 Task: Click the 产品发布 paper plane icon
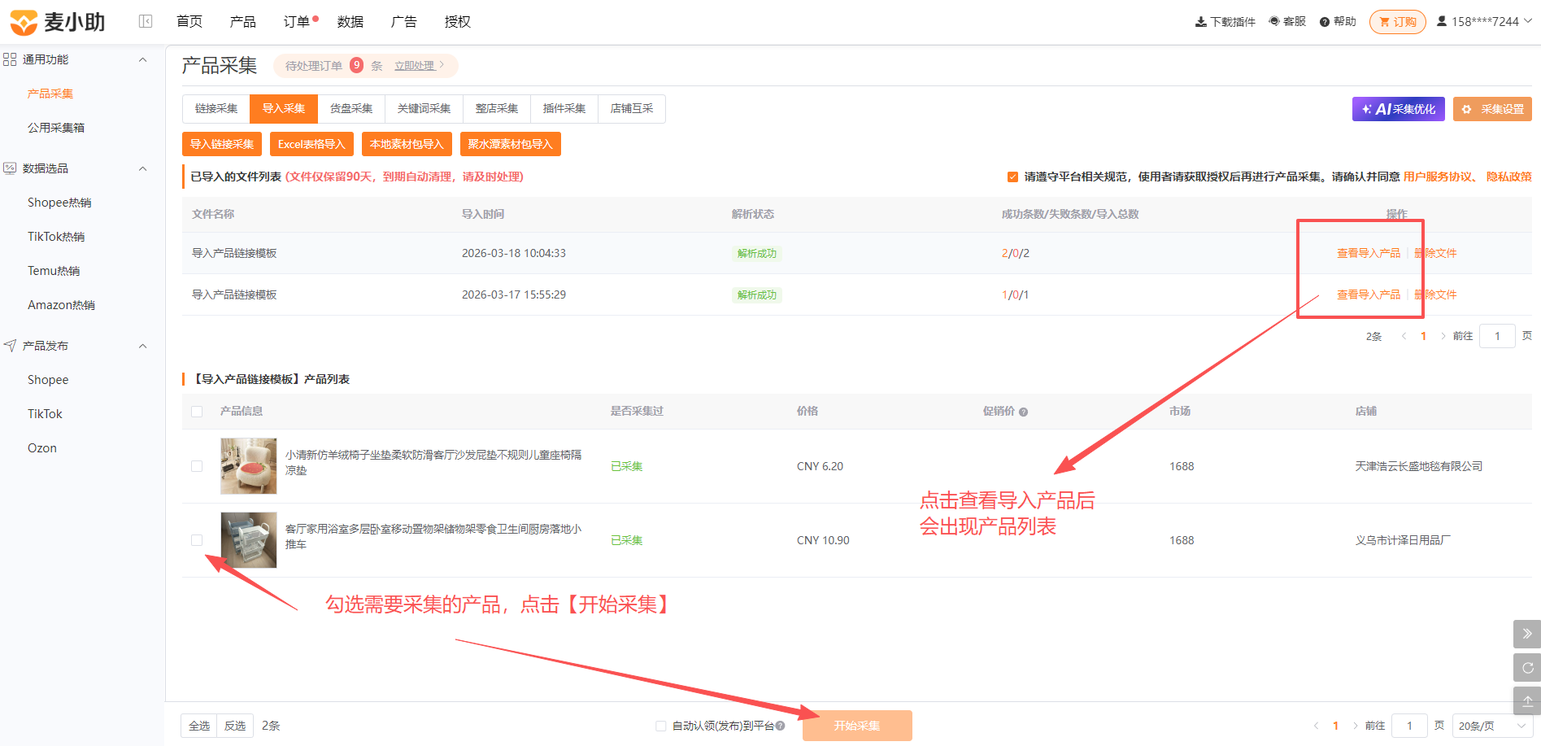click(10, 346)
